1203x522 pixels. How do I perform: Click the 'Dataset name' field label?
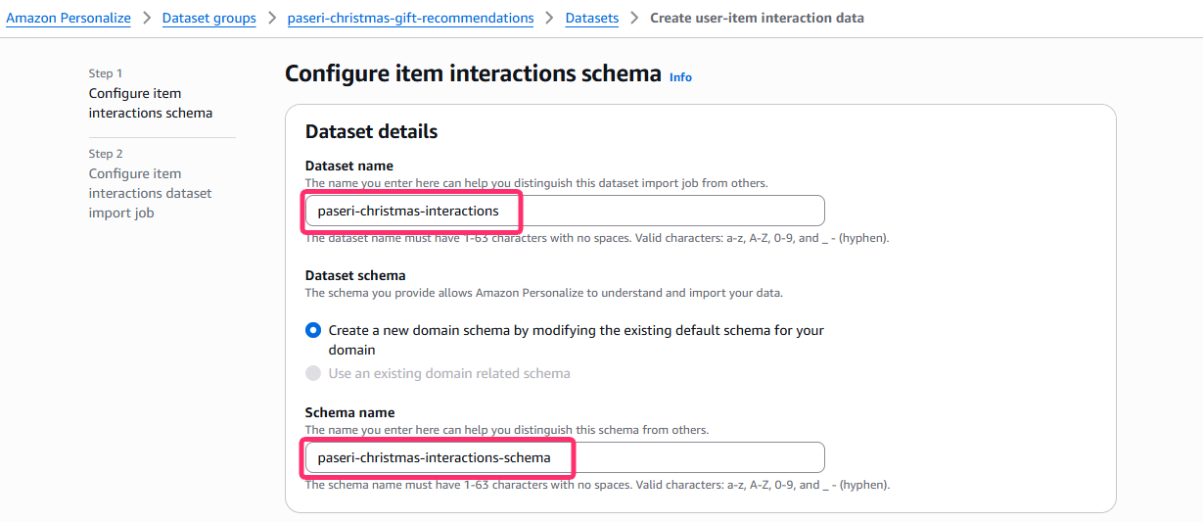(349, 166)
